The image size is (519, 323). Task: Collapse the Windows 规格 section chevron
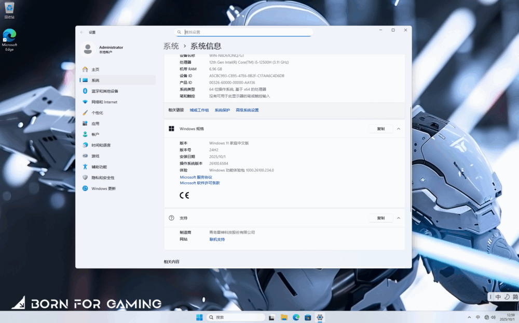399,129
